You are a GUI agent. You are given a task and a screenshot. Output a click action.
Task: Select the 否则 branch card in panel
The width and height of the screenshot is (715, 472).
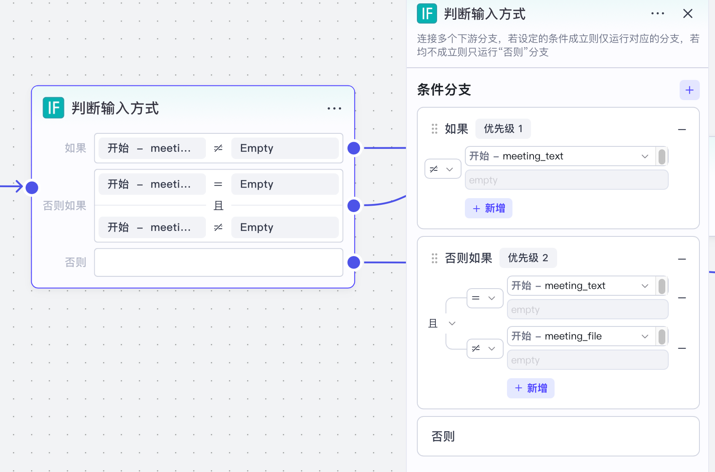tap(558, 436)
